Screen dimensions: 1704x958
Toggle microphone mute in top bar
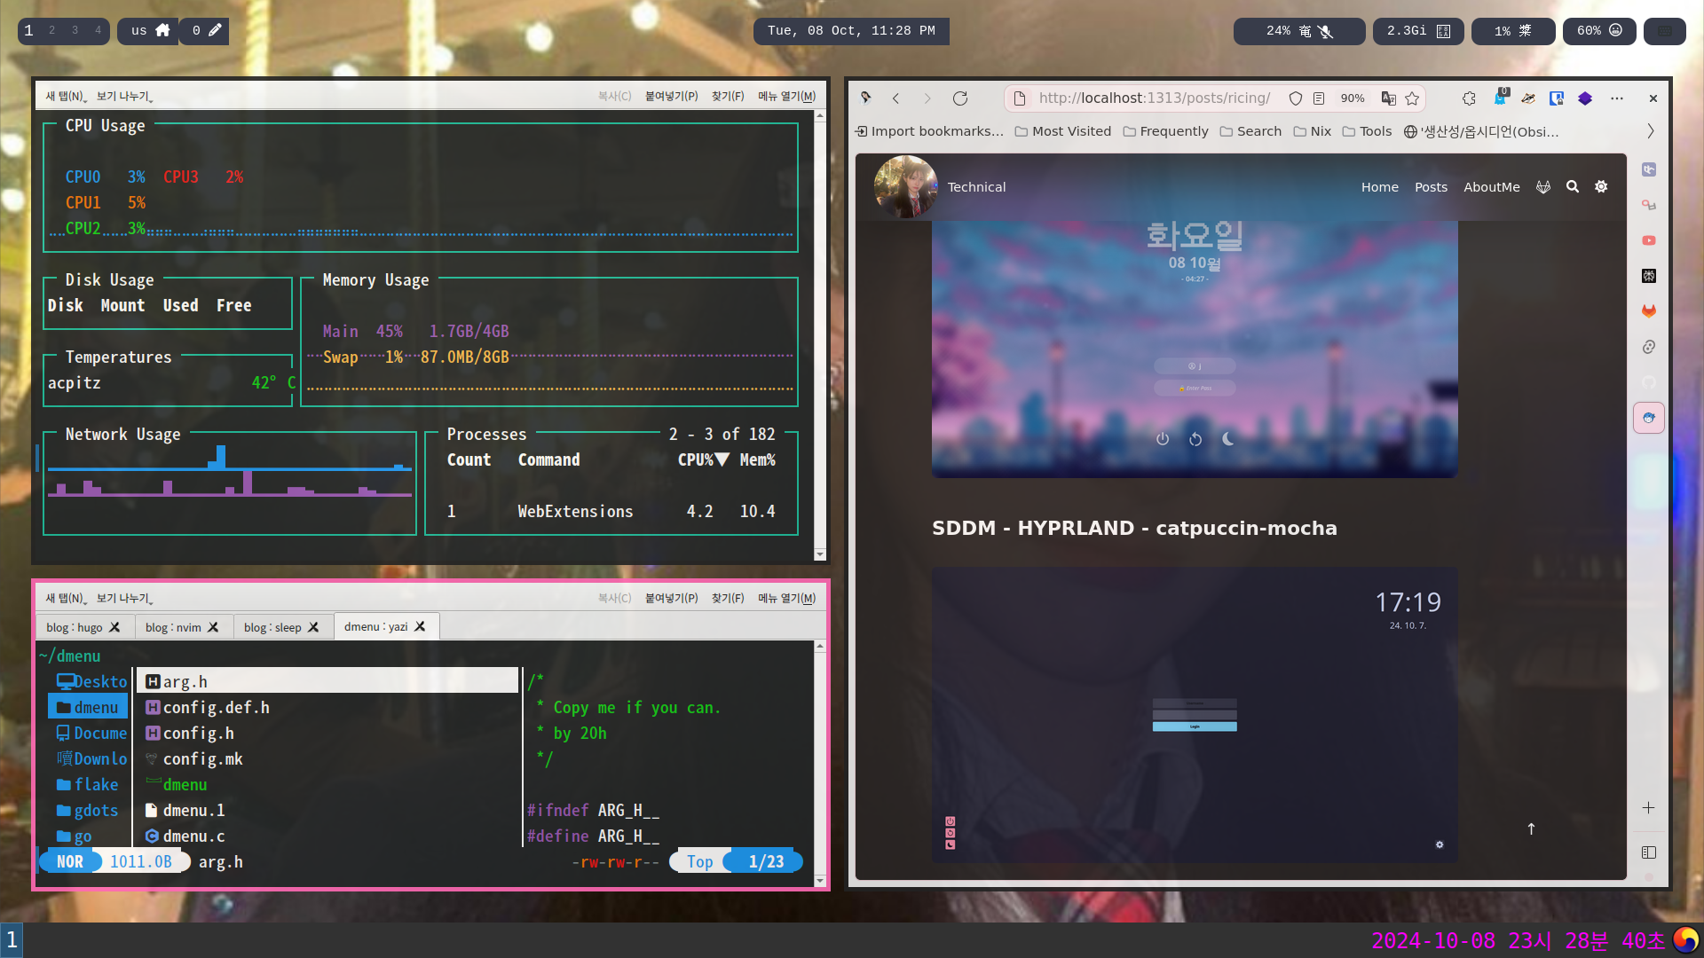click(1325, 31)
